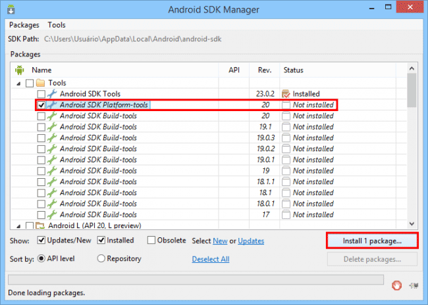Click the Deselect All link

point(211,259)
